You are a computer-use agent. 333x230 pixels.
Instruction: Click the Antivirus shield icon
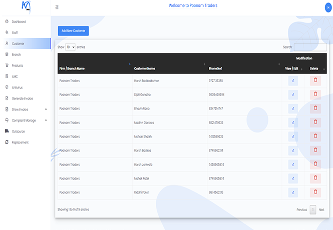7,87
